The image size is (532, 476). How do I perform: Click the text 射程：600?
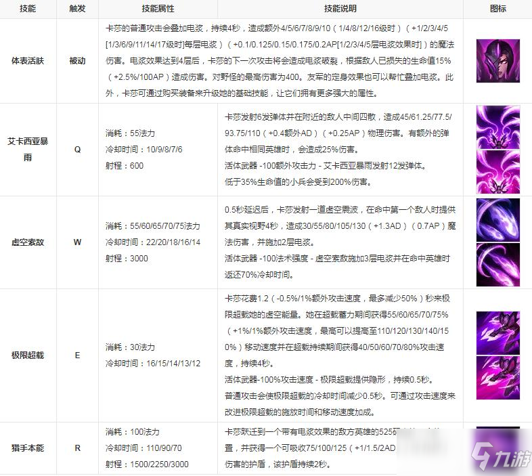click(x=125, y=166)
